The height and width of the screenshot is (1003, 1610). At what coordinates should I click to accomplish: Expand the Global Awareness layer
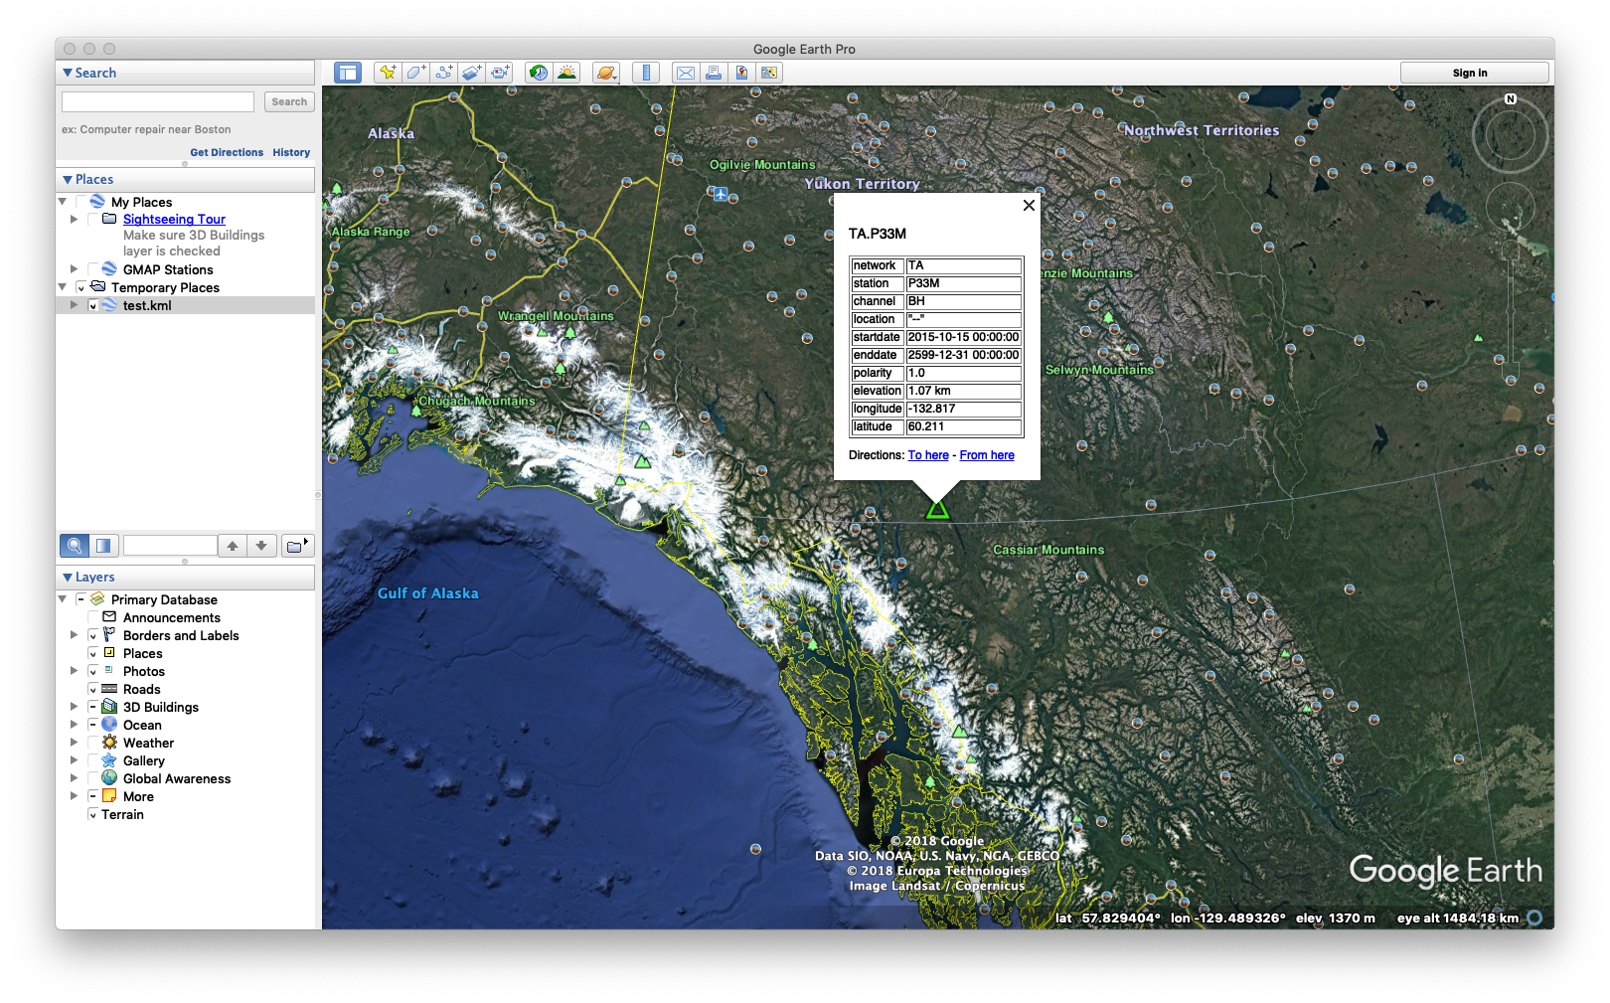pos(74,778)
